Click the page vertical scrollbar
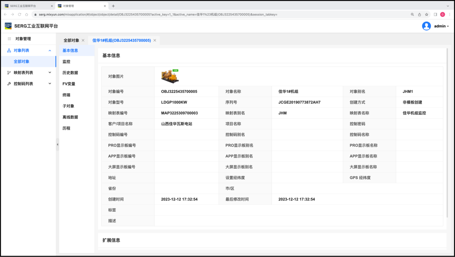Viewport: 455px width, 257px height. [447, 133]
